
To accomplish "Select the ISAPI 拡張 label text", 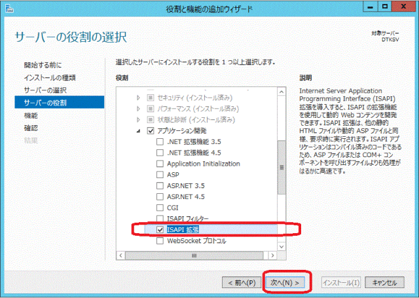I will coord(183,230).
